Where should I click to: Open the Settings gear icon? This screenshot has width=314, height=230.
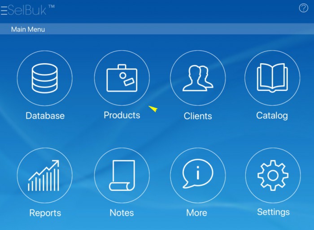tap(273, 175)
